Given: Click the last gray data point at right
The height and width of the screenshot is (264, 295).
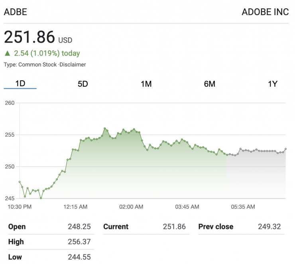Looking at the screenshot, I should pos(286,149).
